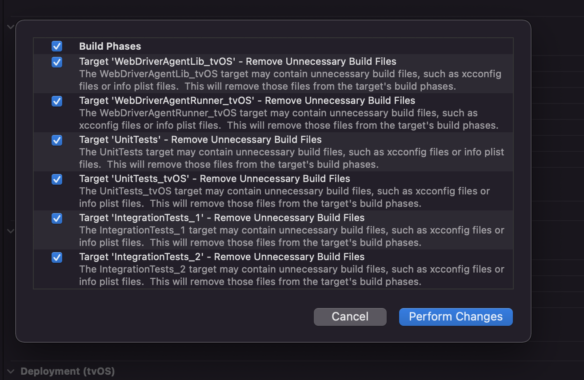The width and height of the screenshot is (584, 380).
Task: Uncheck the Build Phases checkbox
Action: click(x=57, y=46)
